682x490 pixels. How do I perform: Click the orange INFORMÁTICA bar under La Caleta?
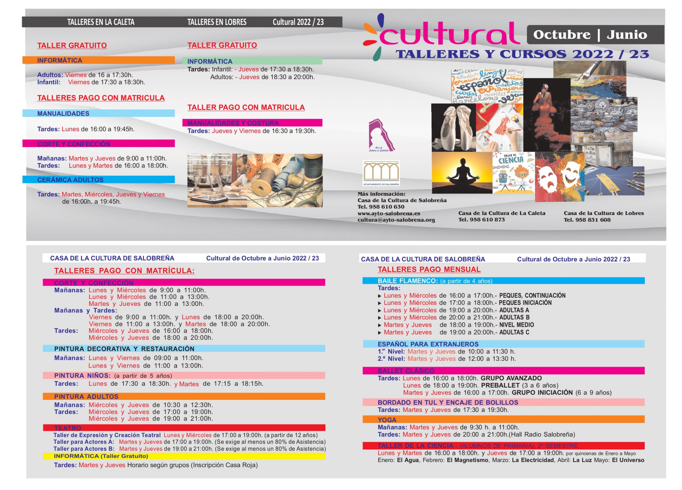coord(99,60)
